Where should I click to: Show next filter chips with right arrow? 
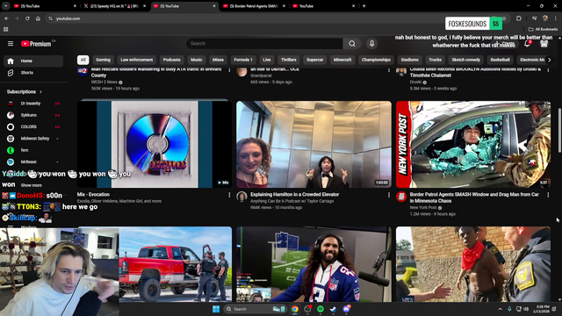[549, 60]
